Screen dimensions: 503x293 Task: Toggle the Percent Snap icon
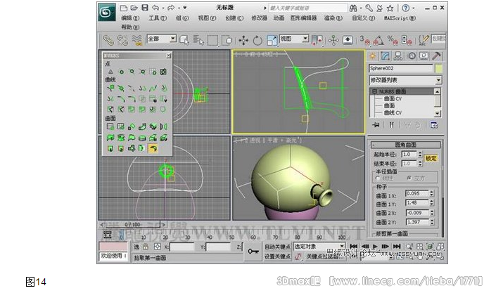coord(393,40)
